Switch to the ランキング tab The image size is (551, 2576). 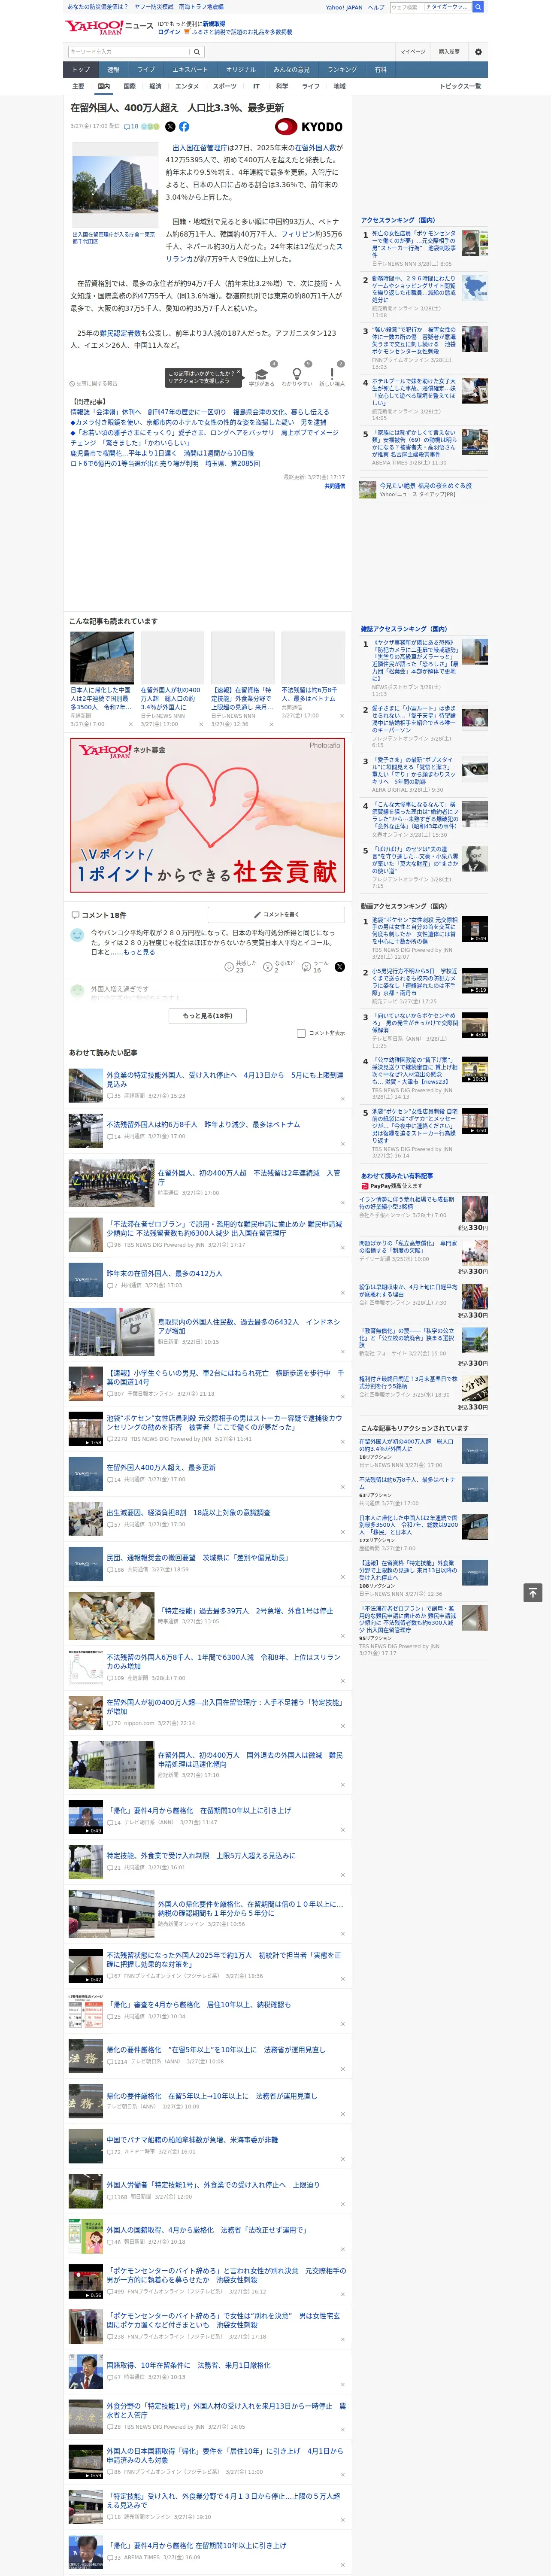(x=342, y=70)
